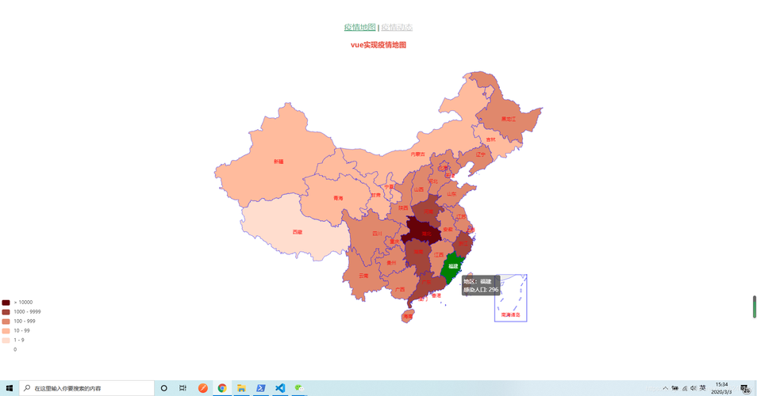
Task: Select Yunnan (云南) province on map
Action: [362, 277]
